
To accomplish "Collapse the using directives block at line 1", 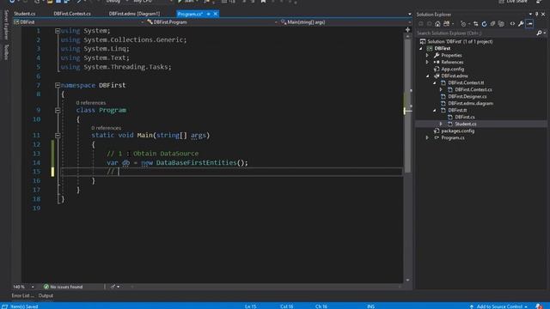I will click(58, 31).
